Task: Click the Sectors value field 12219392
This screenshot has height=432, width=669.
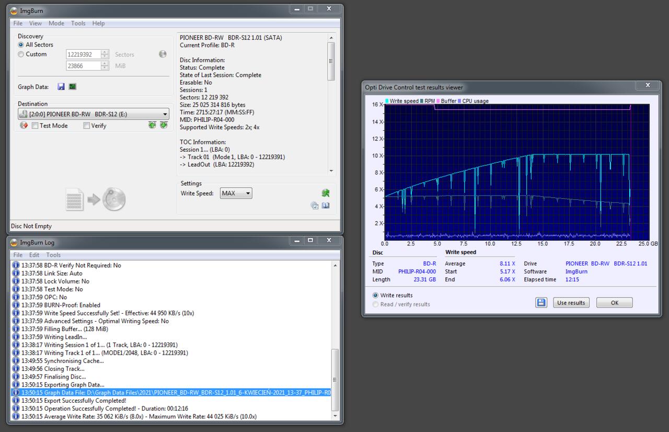Action: point(84,54)
